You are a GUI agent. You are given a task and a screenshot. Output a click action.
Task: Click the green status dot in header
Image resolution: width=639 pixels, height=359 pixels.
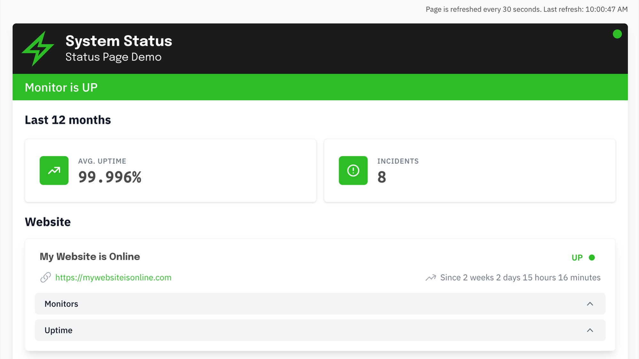(617, 34)
